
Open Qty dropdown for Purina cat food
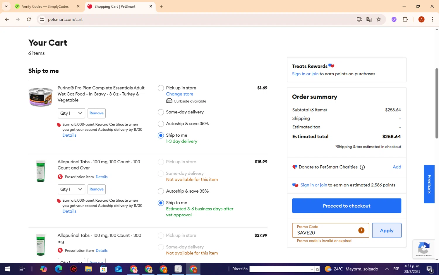(71, 113)
